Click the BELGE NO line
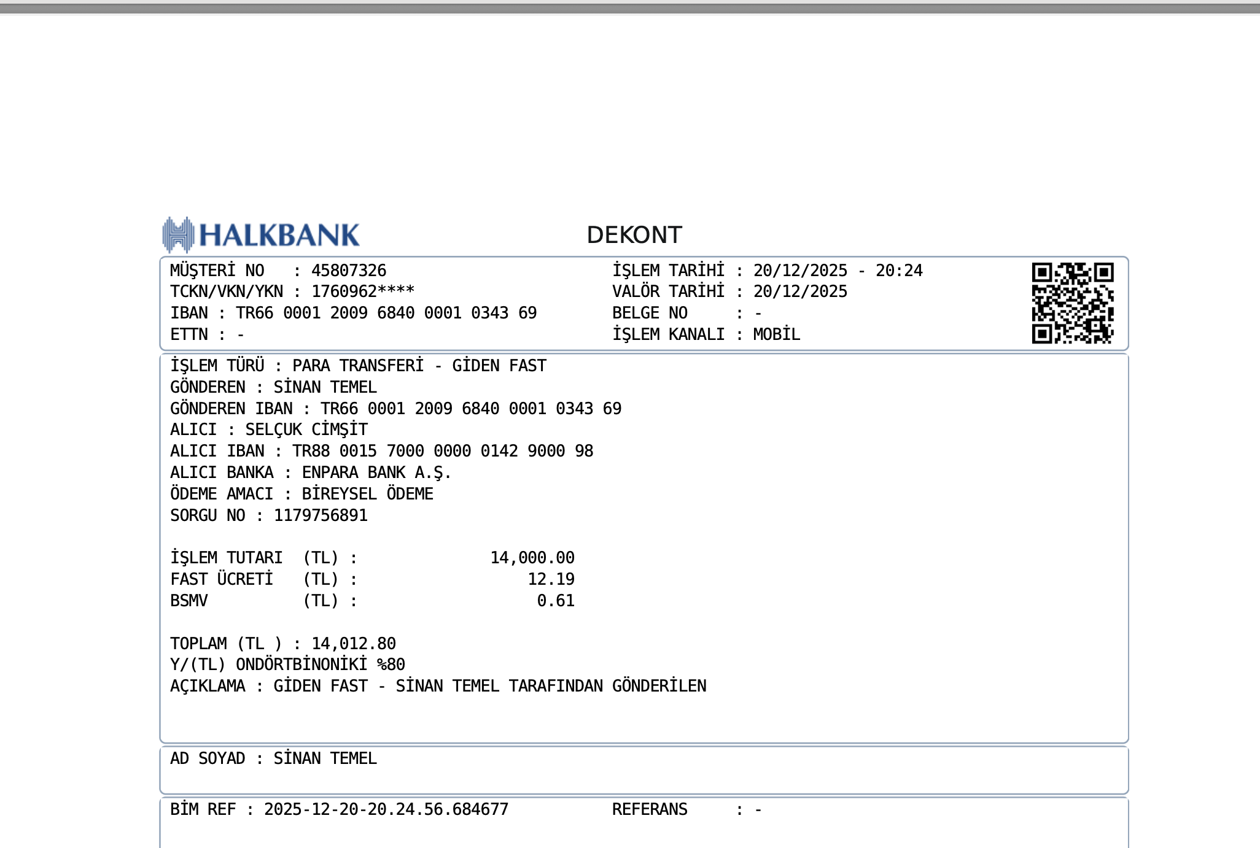 pyautogui.click(x=687, y=313)
